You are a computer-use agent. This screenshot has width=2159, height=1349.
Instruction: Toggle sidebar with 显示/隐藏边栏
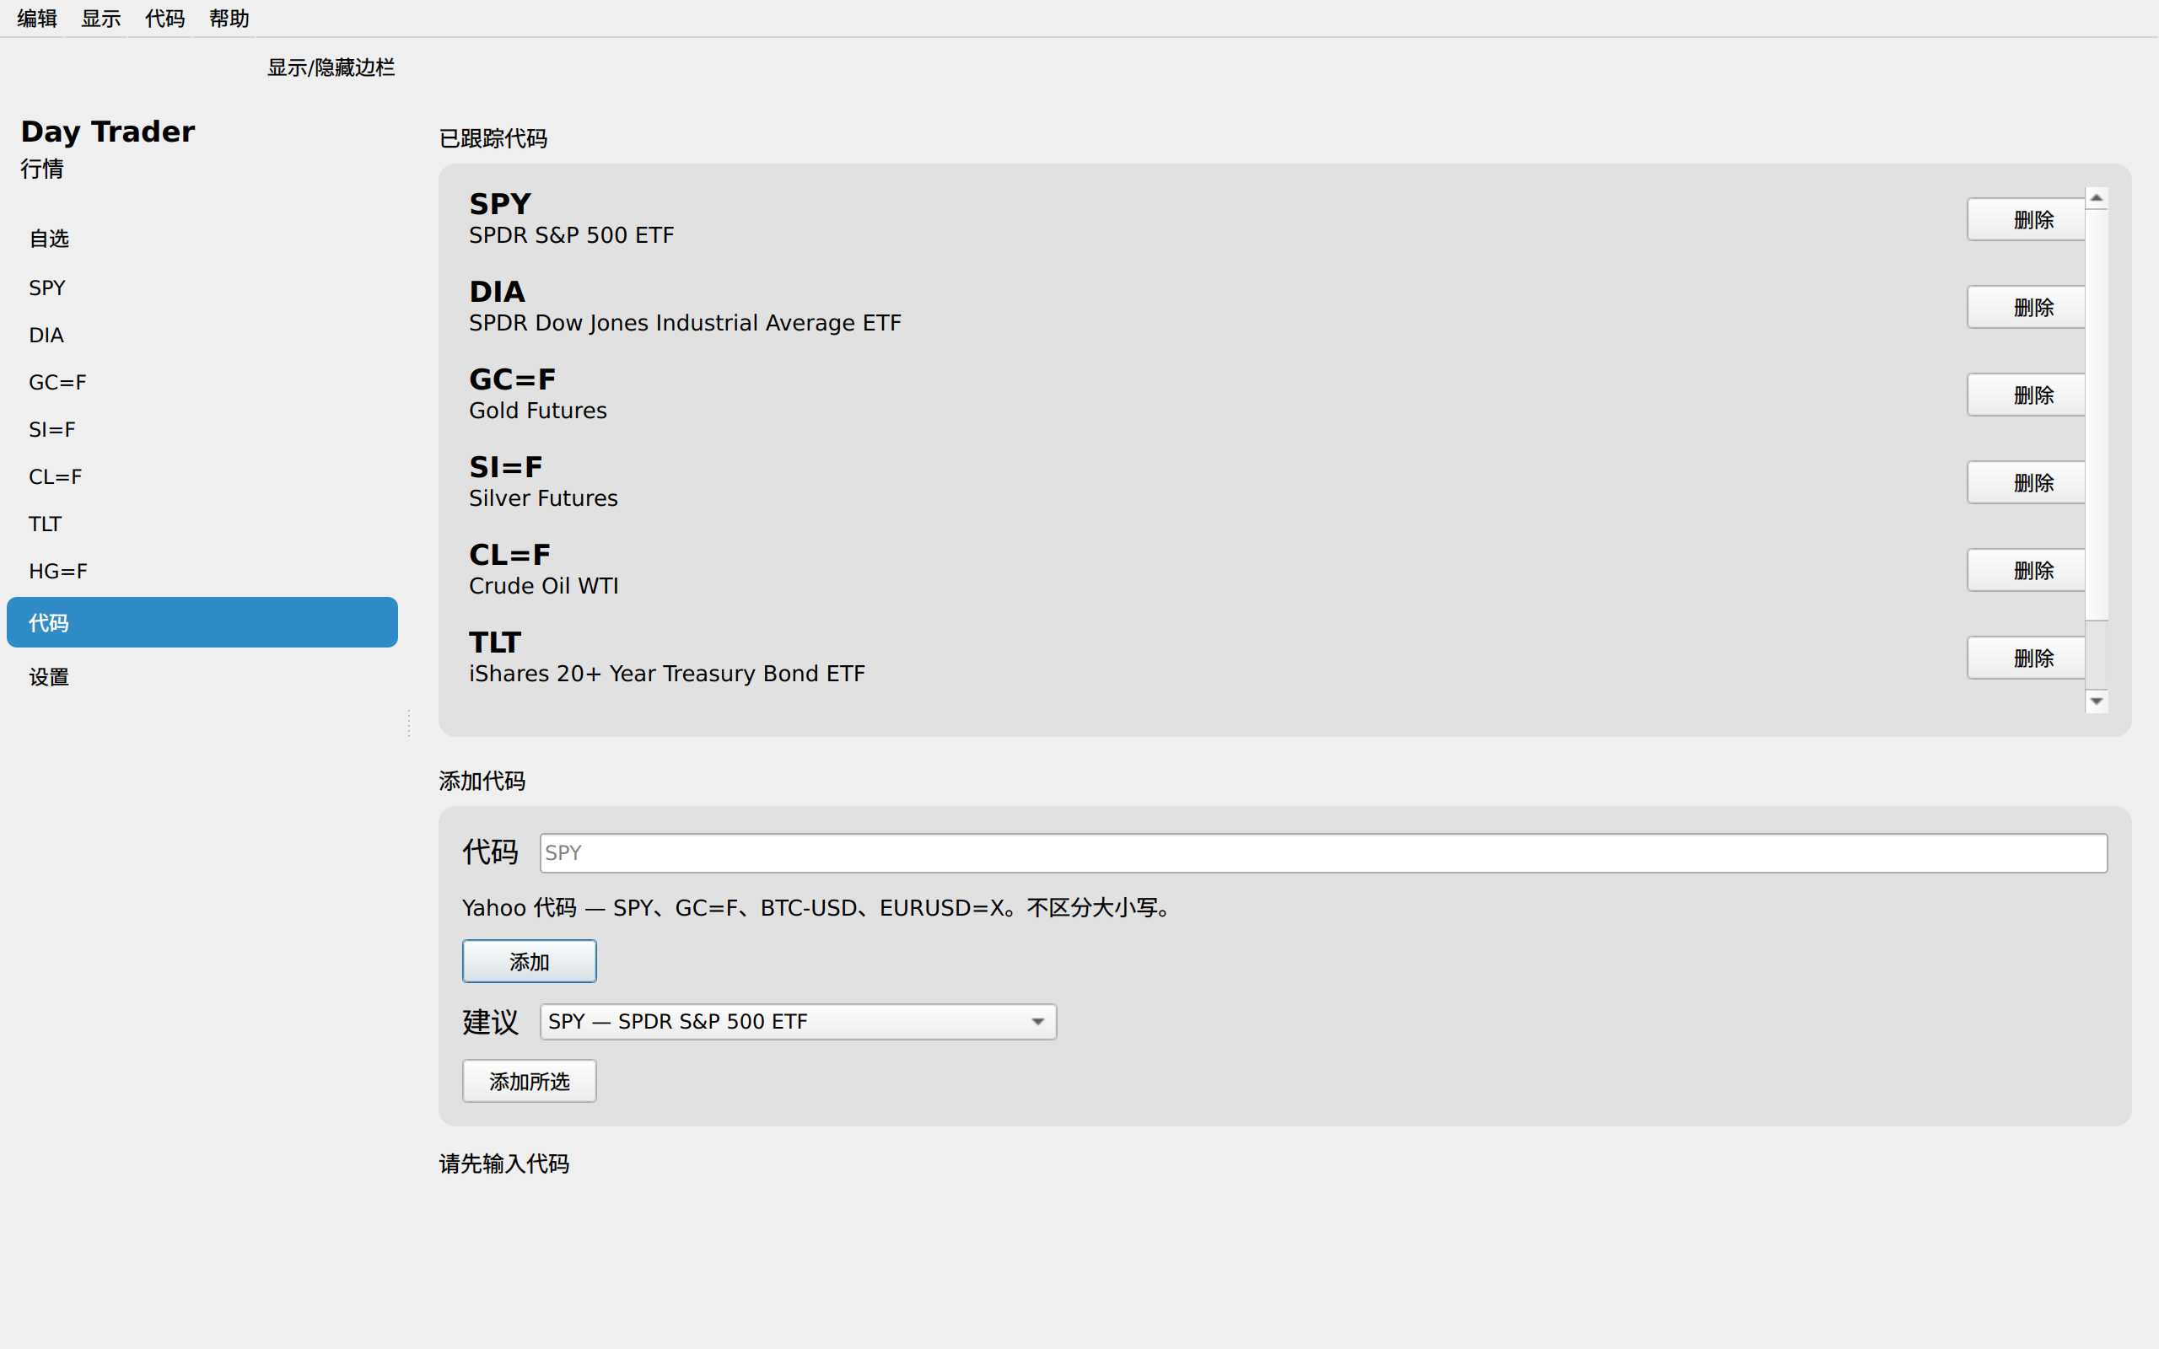tap(331, 67)
